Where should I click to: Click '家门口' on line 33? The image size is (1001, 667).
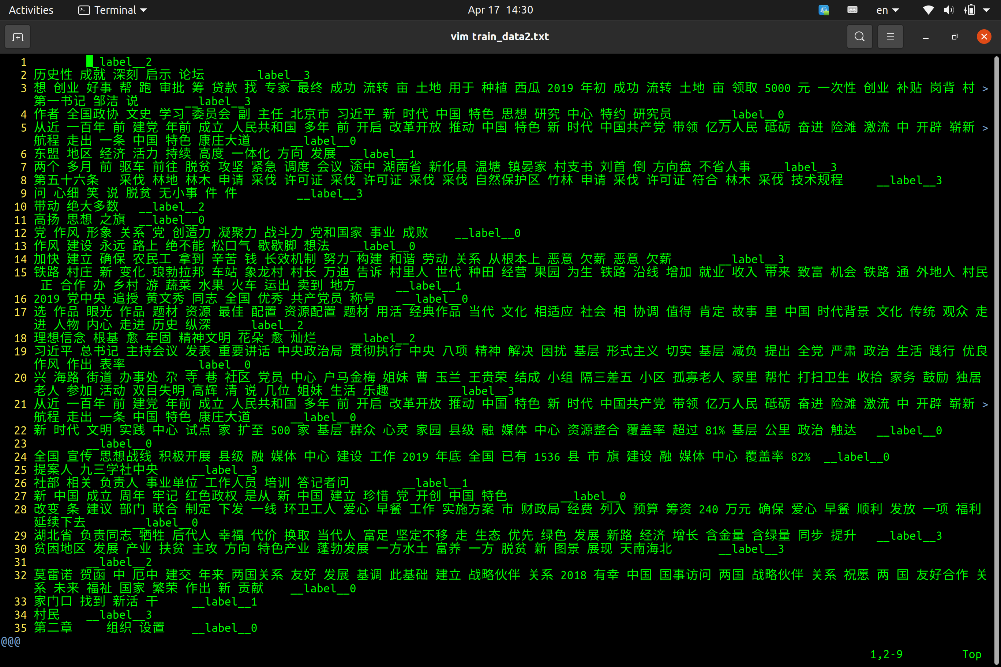53,602
